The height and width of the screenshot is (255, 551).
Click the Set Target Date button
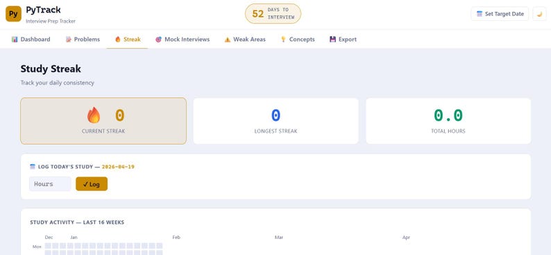pos(500,14)
